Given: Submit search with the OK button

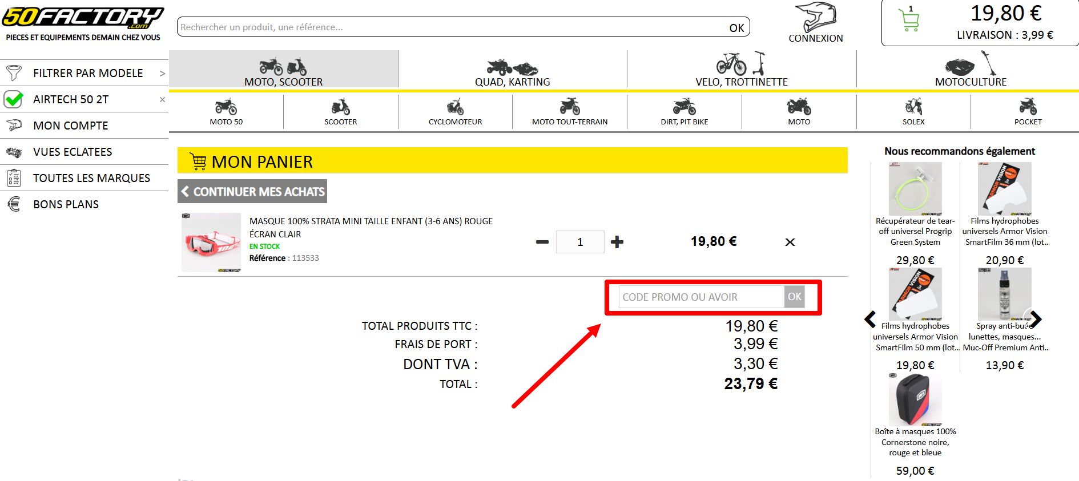Looking at the screenshot, I should coord(736,27).
